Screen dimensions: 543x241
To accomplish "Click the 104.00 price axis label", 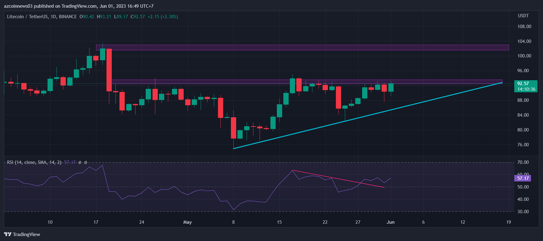I will [x=524, y=41].
